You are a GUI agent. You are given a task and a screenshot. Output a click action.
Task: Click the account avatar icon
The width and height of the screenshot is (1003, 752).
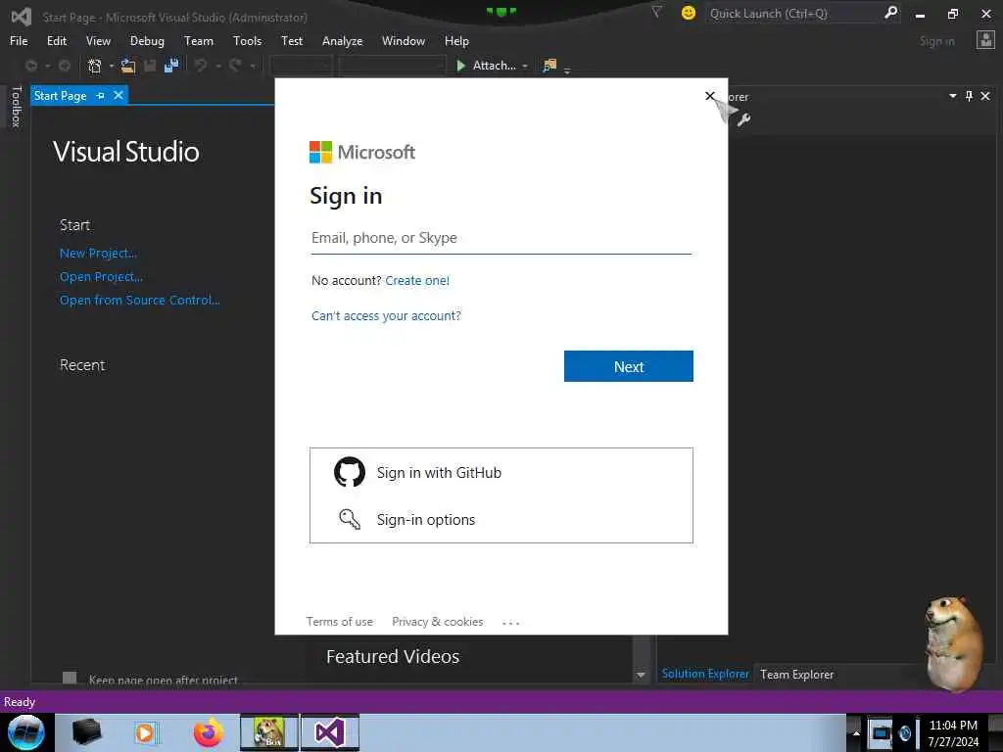(985, 40)
